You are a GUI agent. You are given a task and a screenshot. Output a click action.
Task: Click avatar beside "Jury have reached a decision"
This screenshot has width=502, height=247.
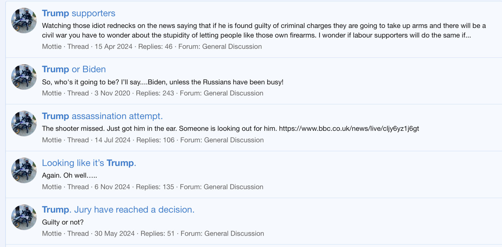24,217
